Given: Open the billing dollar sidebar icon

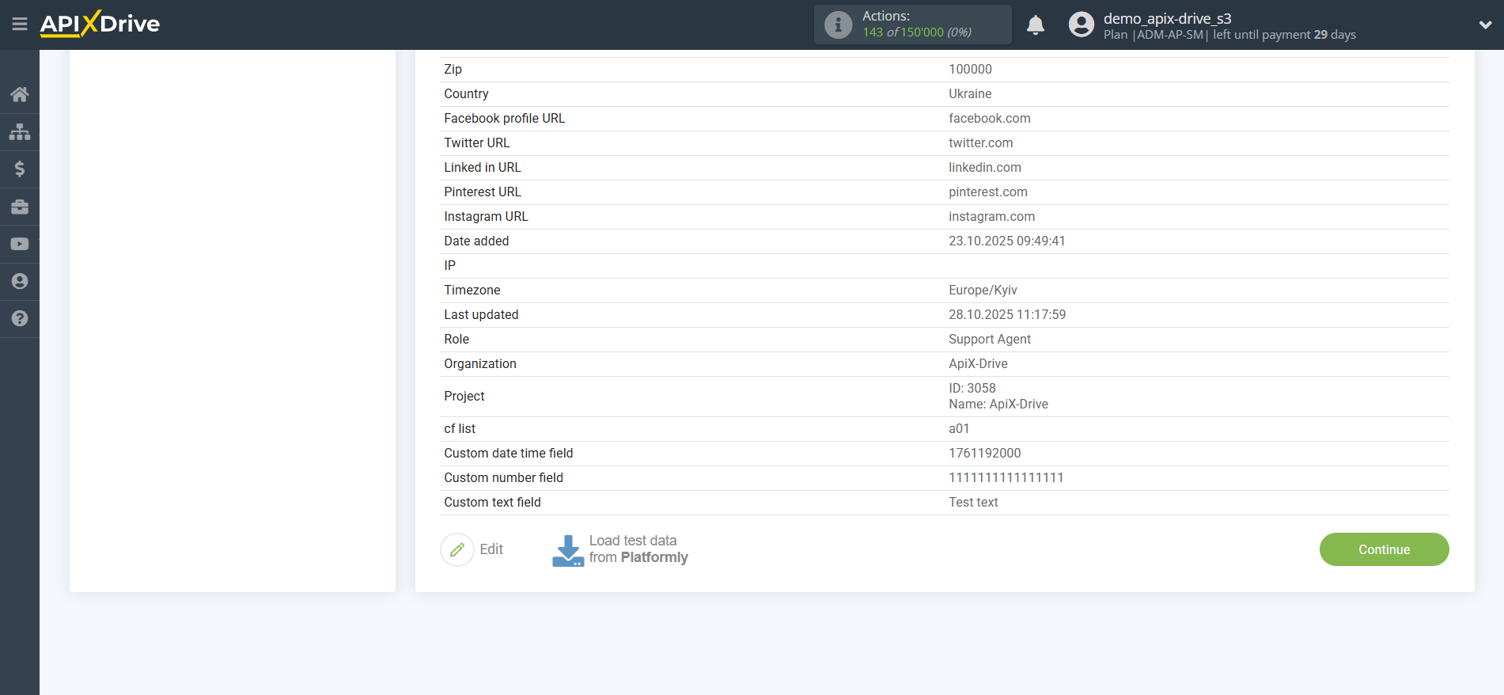Looking at the screenshot, I should pyautogui.click(x=20, y=169).
